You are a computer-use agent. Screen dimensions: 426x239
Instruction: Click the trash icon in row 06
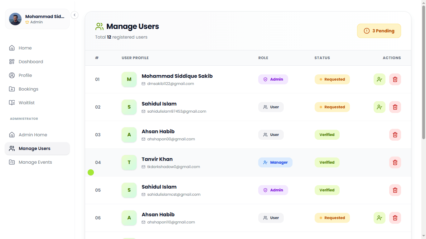(x=395, y=218)
